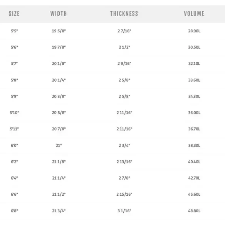Click the WIDTH column header

[59, 13]
